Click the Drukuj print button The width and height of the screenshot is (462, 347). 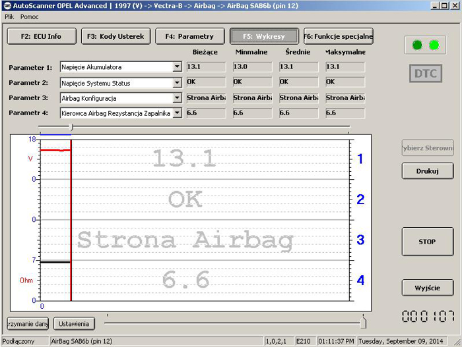(428, 171)
